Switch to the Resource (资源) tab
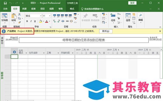 pyautogui.click(x=24, y=9)
